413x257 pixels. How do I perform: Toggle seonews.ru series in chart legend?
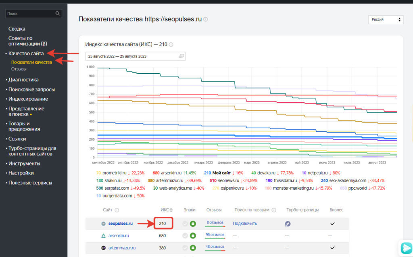[x=234, y=180]
